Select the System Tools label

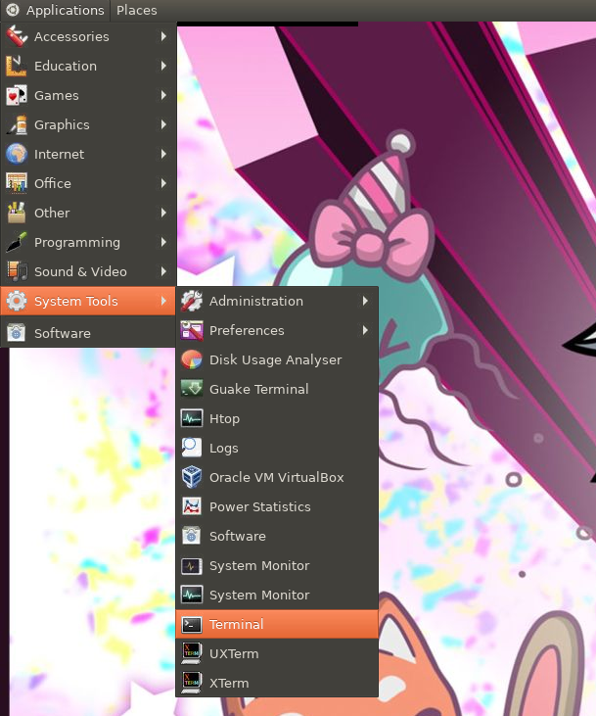pyautogui.click(x=76, y=301)
